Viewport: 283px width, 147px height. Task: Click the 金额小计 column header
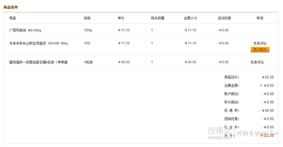coord(190,18)
